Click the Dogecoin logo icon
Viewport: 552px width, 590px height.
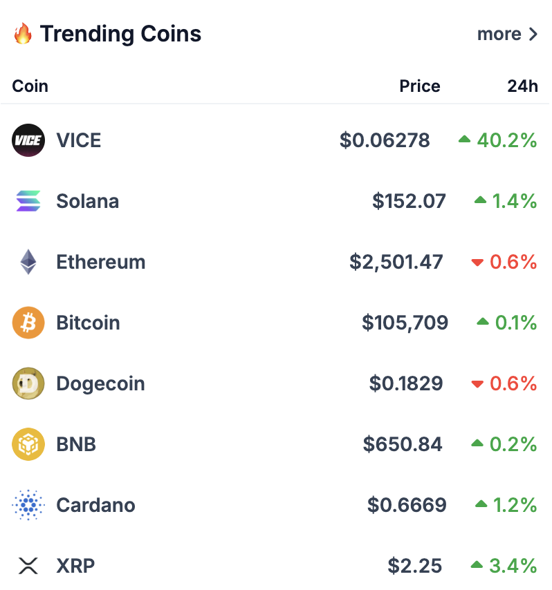pos(28,383)
